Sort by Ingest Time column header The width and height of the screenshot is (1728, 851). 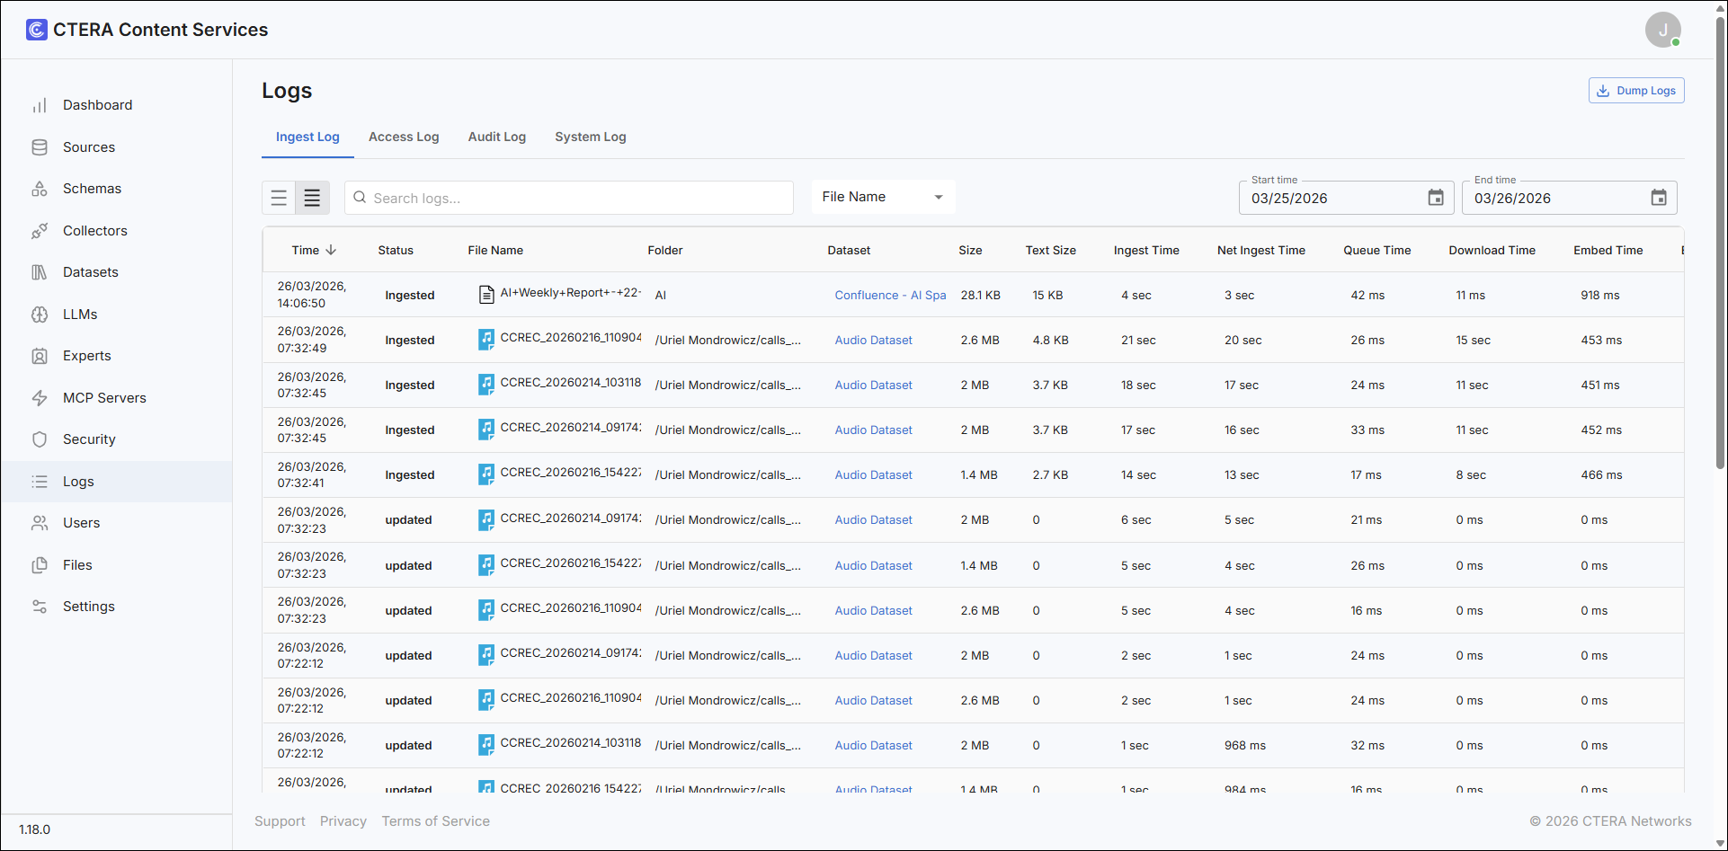(x=1146, y=250)
